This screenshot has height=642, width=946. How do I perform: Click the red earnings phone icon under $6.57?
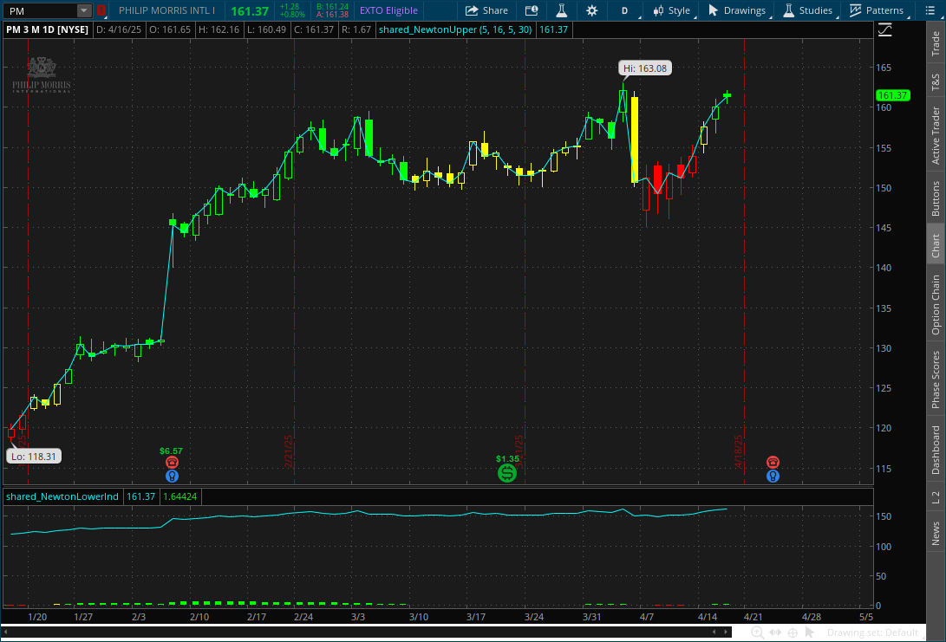[x=172, y=463]
